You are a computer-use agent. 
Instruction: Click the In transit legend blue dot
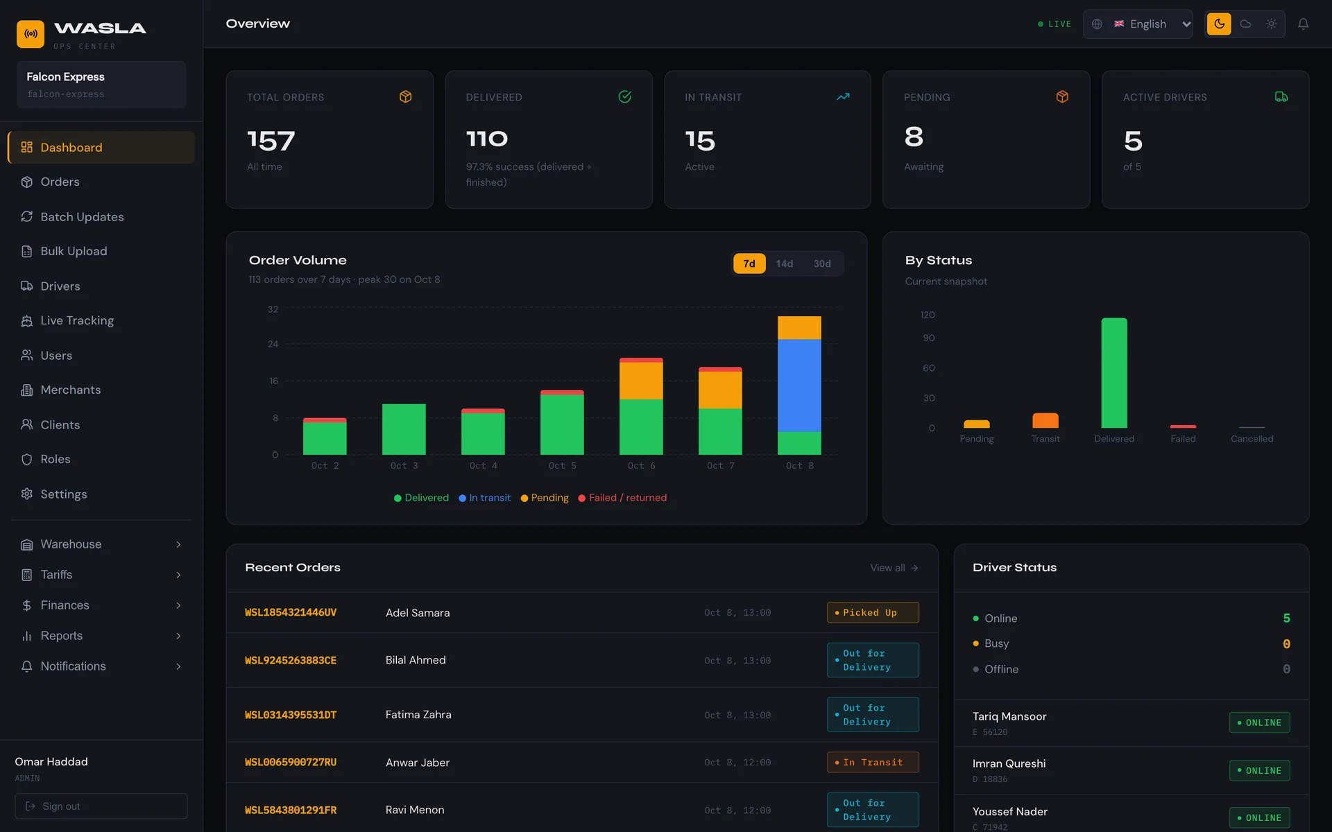(462, 498)
